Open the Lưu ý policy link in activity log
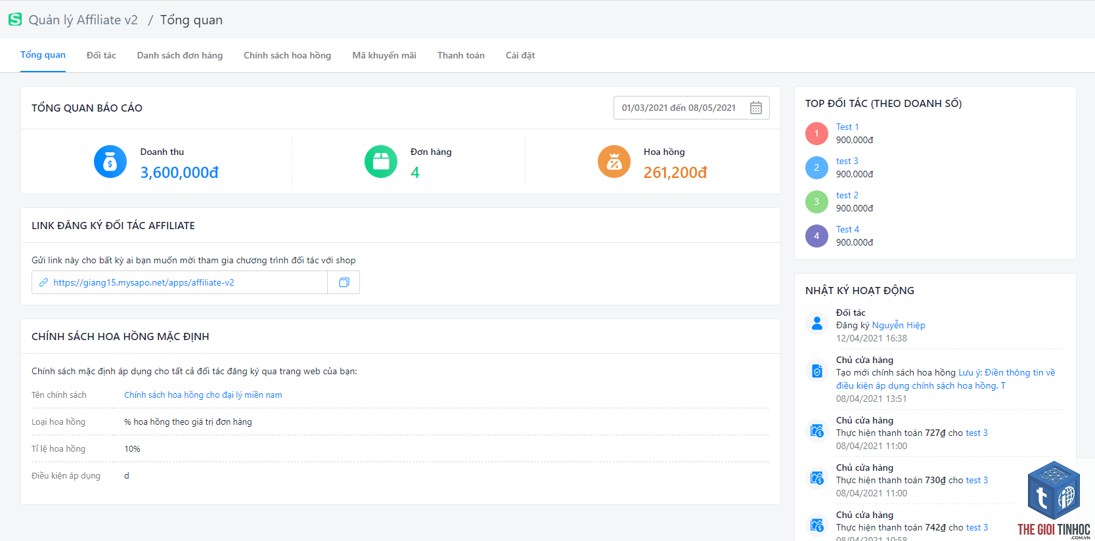Viewport: 1095px width, 541px height. tap(946, 379)
